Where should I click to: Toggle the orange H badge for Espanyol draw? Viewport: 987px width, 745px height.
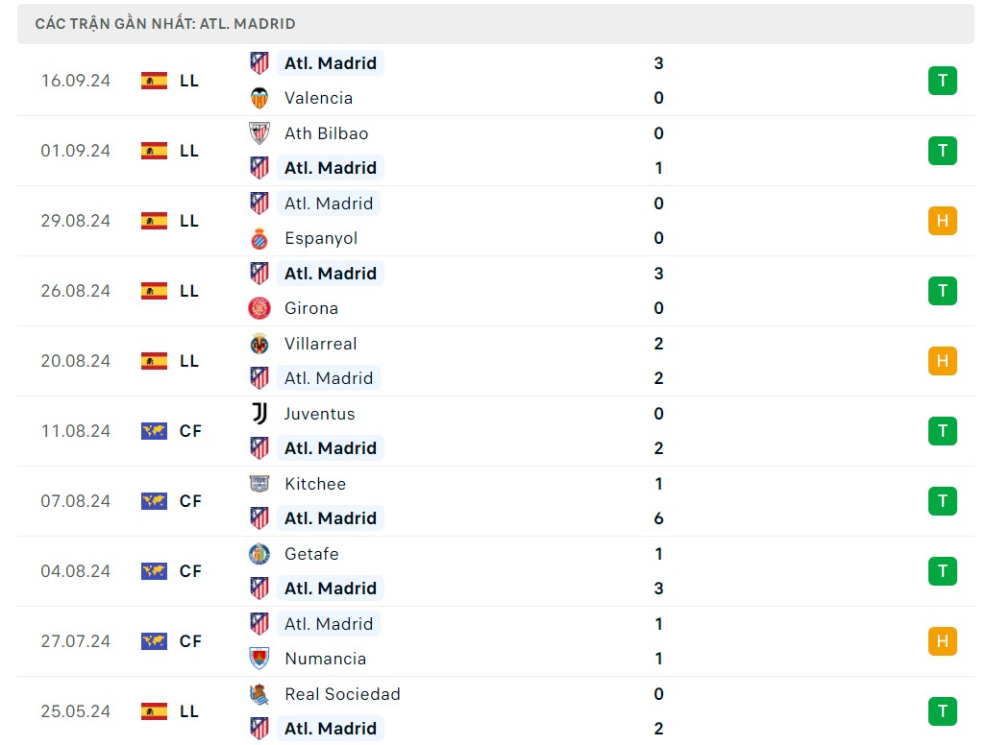942,221
